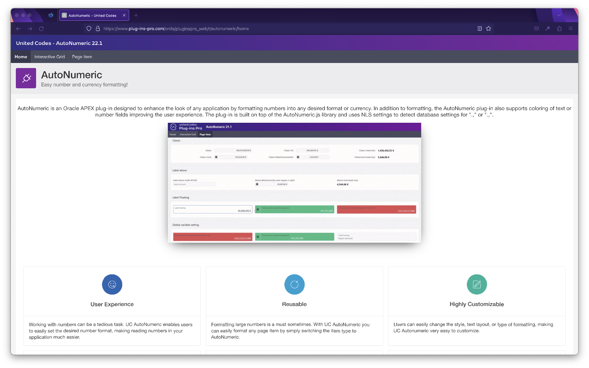
Task: Click the purple plug AutoNumeric logo icon
Action: 26,78
